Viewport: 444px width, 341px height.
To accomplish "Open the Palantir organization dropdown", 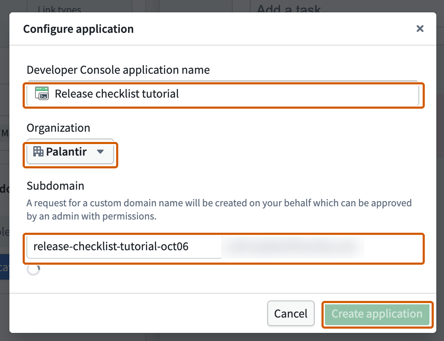I will point(70,152).
